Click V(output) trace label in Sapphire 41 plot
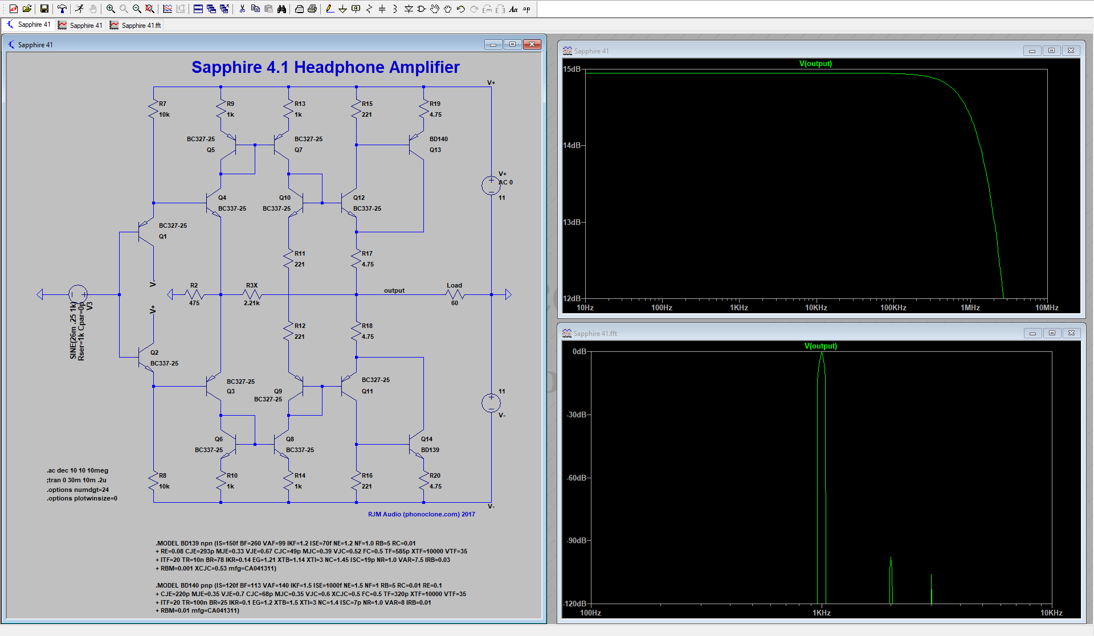 point(815,64)
